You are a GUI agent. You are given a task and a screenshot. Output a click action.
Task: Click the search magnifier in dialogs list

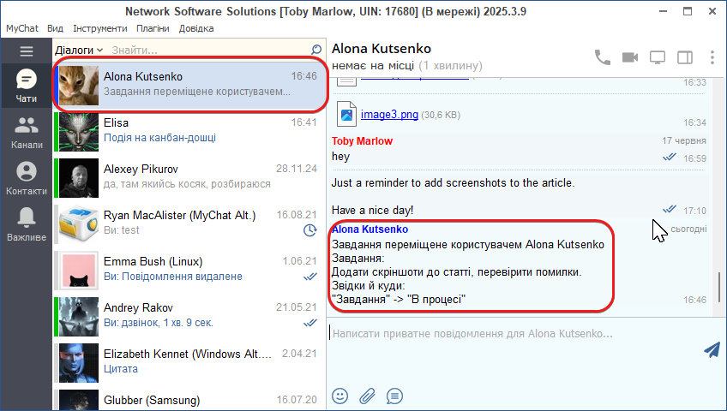point(316,51)
